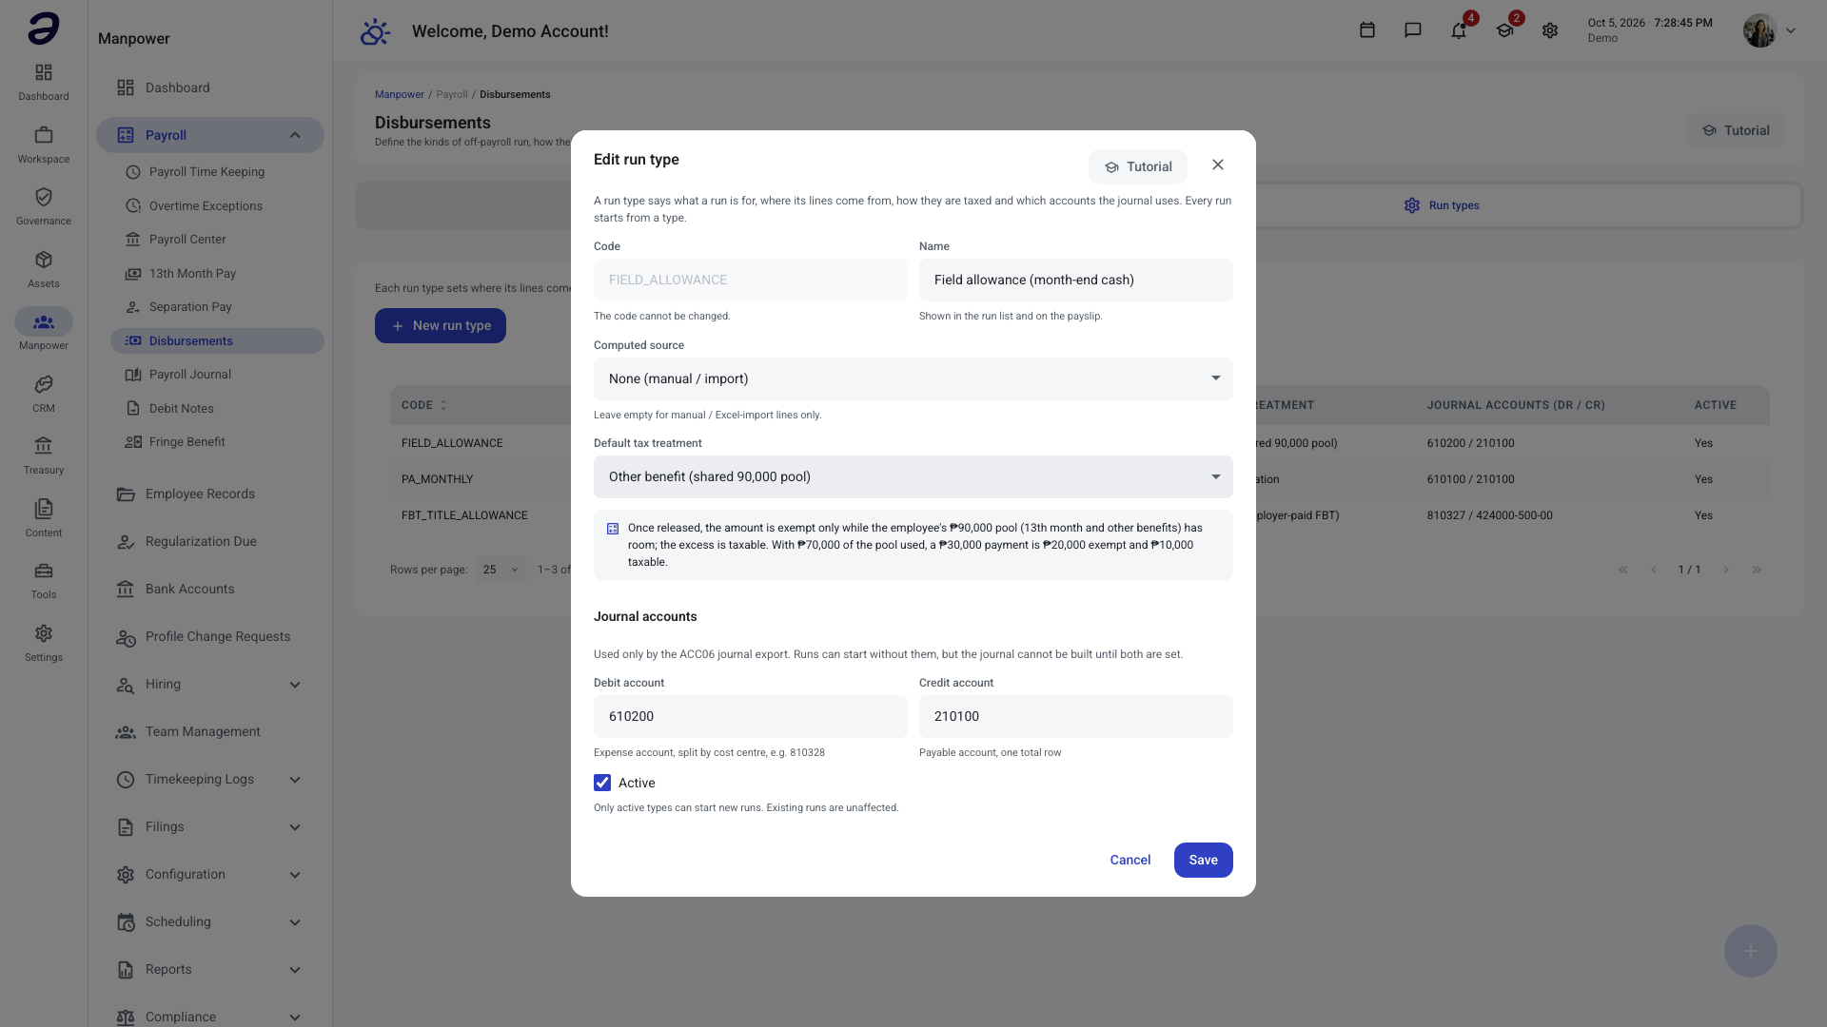Switch to the Run types tab
1827x1027 pixels.
click(x=1442, y=205)
